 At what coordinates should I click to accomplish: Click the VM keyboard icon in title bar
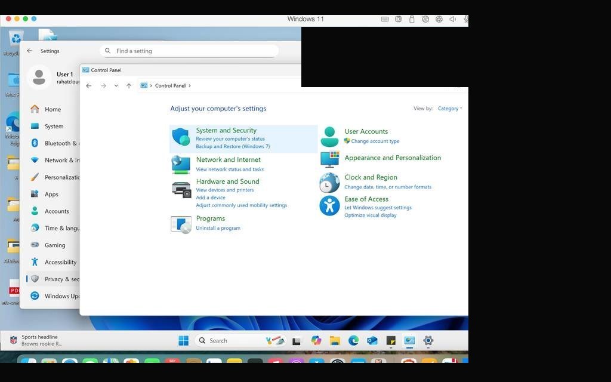tap(385, 19)
